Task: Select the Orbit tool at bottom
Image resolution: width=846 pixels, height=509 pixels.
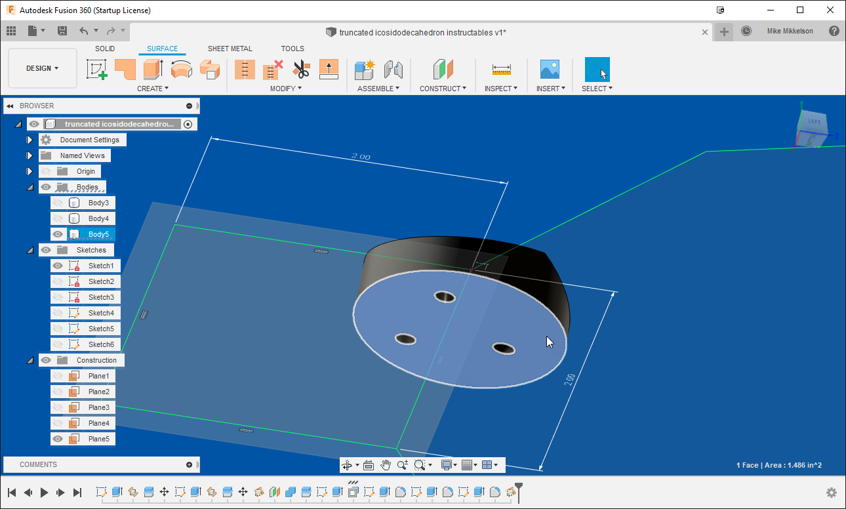Action: [347, 464]
